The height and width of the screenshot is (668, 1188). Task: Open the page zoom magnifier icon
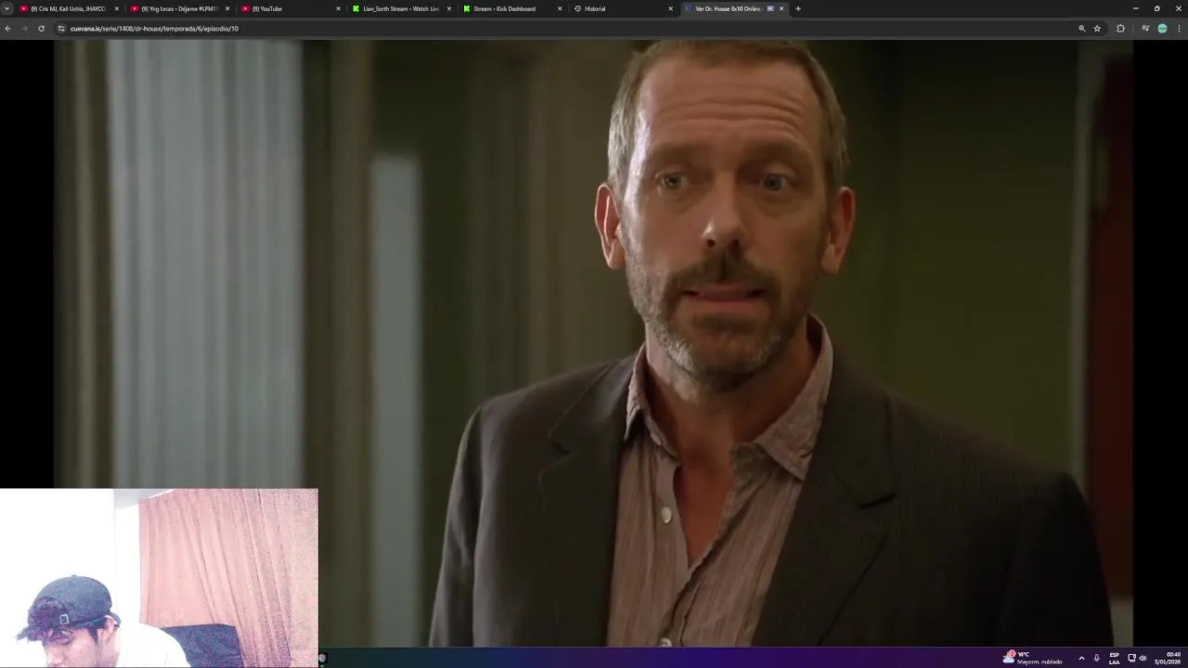tap(1081, 29)
